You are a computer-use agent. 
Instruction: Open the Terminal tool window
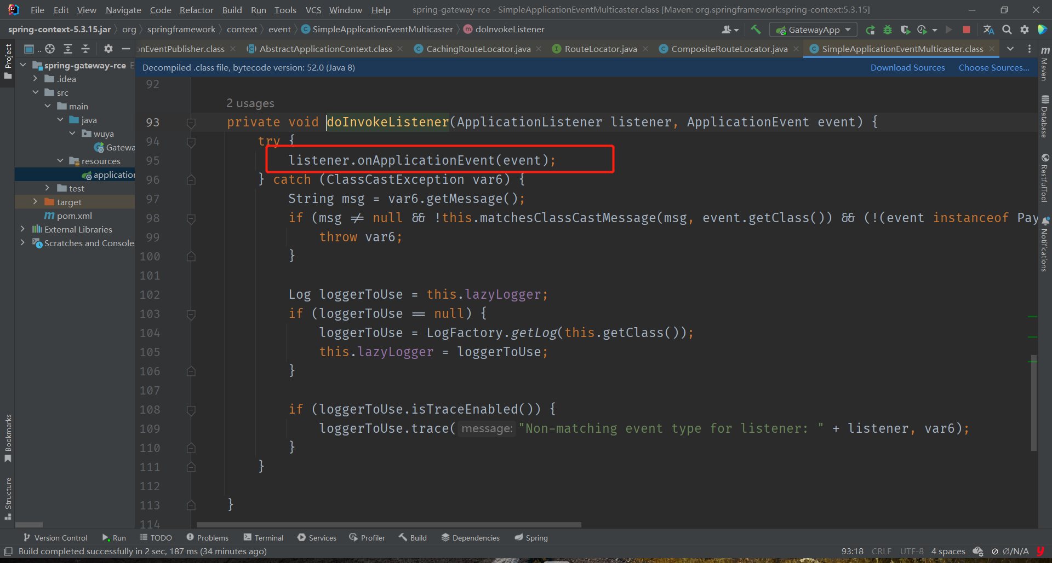(x=264, y=538)
